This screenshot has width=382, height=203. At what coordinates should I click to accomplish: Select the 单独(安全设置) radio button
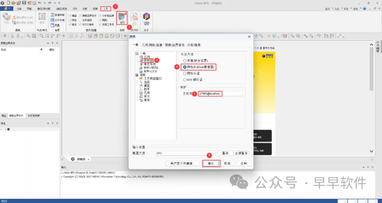185,60
